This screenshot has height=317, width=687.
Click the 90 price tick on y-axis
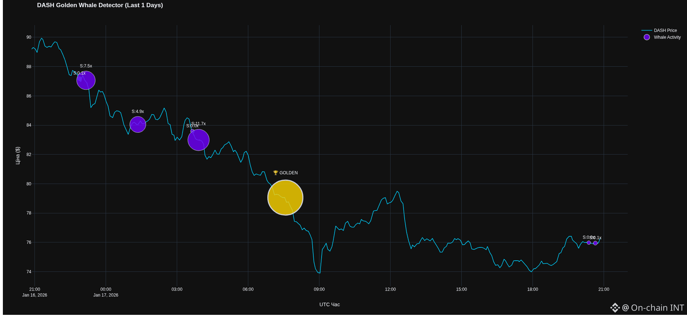pyautogui.click(x=29, y=37)
